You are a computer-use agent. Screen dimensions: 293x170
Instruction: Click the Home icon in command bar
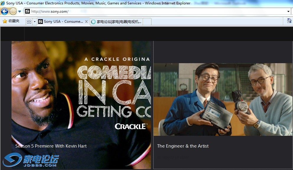pos(289,21)
